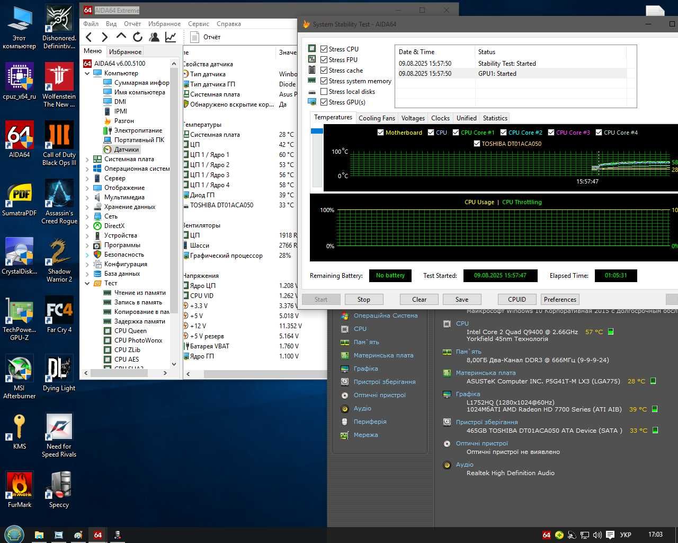Uncheck Stress GPU(s) checkbox

click(x=324, y=102)
